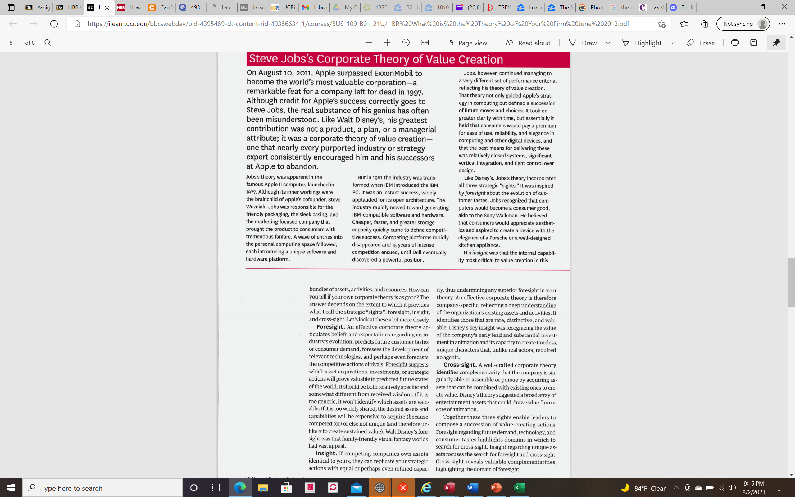The height and width of the screenshot is (497, 795).
Task: Open Microsoft Access from taskbar
Action: pyautogui.click(x=450, y=488)
